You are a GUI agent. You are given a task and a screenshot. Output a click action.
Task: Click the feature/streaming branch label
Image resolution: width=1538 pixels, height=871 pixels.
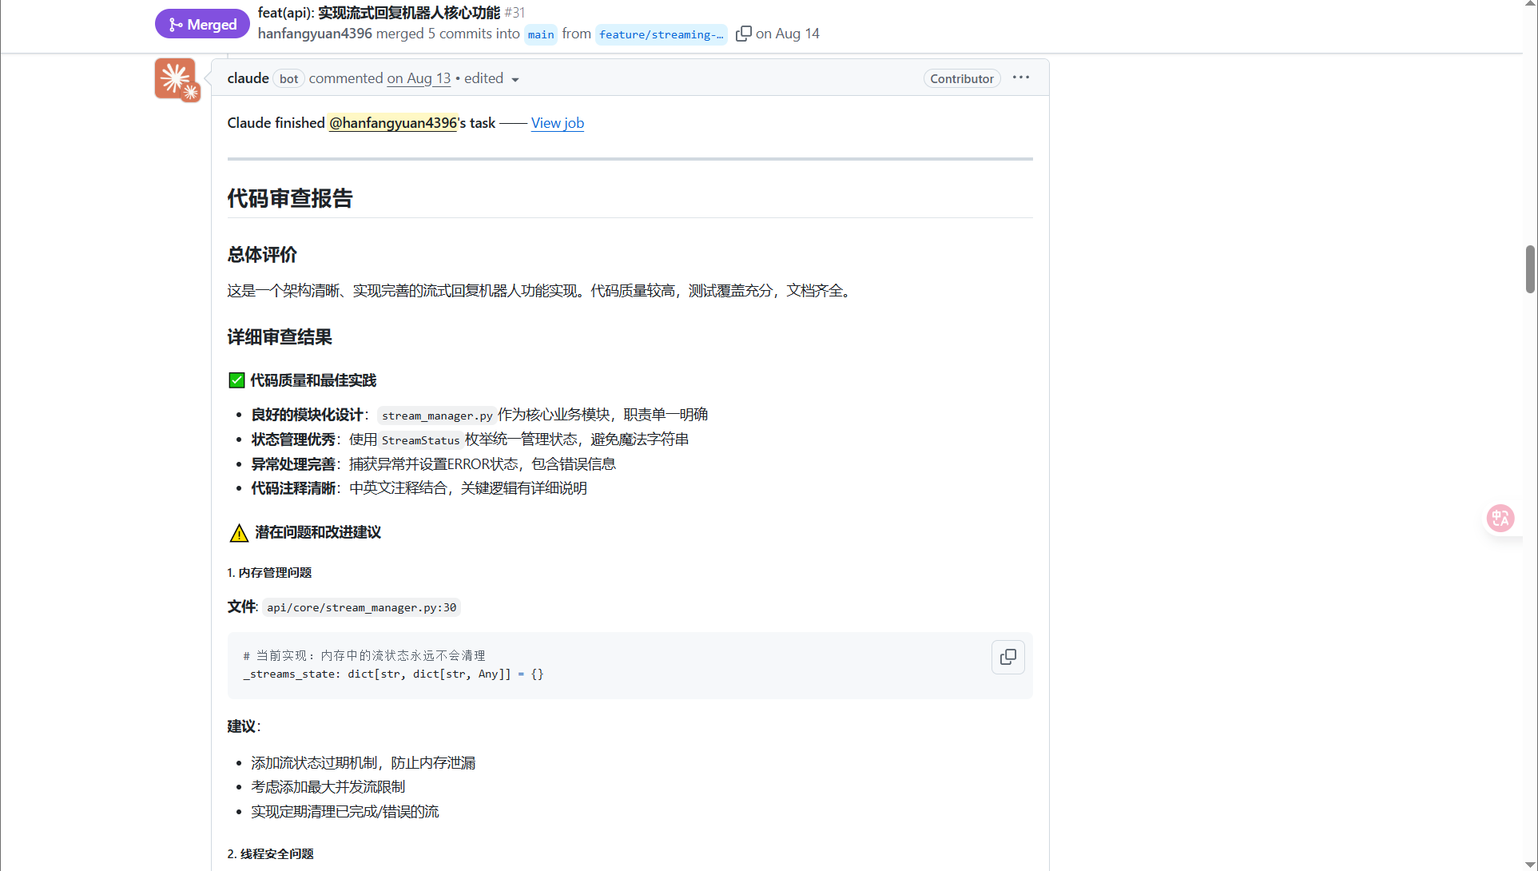[x=661, y=34]
